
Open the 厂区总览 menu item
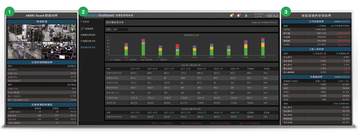click(x=85, y=22)
